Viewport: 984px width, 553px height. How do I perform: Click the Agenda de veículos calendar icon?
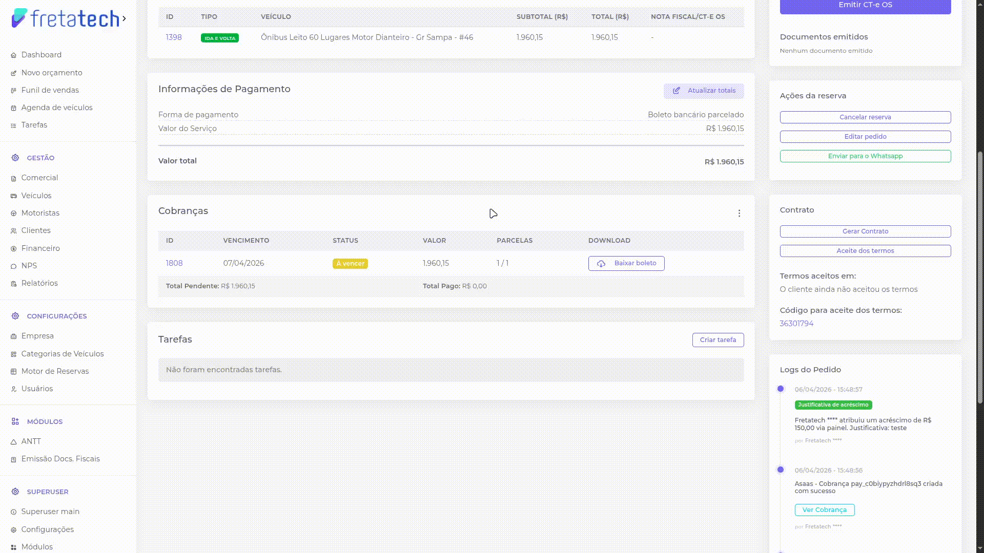point(14,108)
